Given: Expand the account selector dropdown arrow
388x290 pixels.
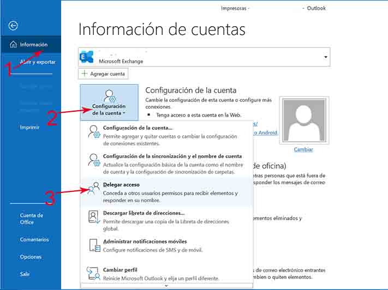Looking at the screenshot, I should click(x=326, y=57).
